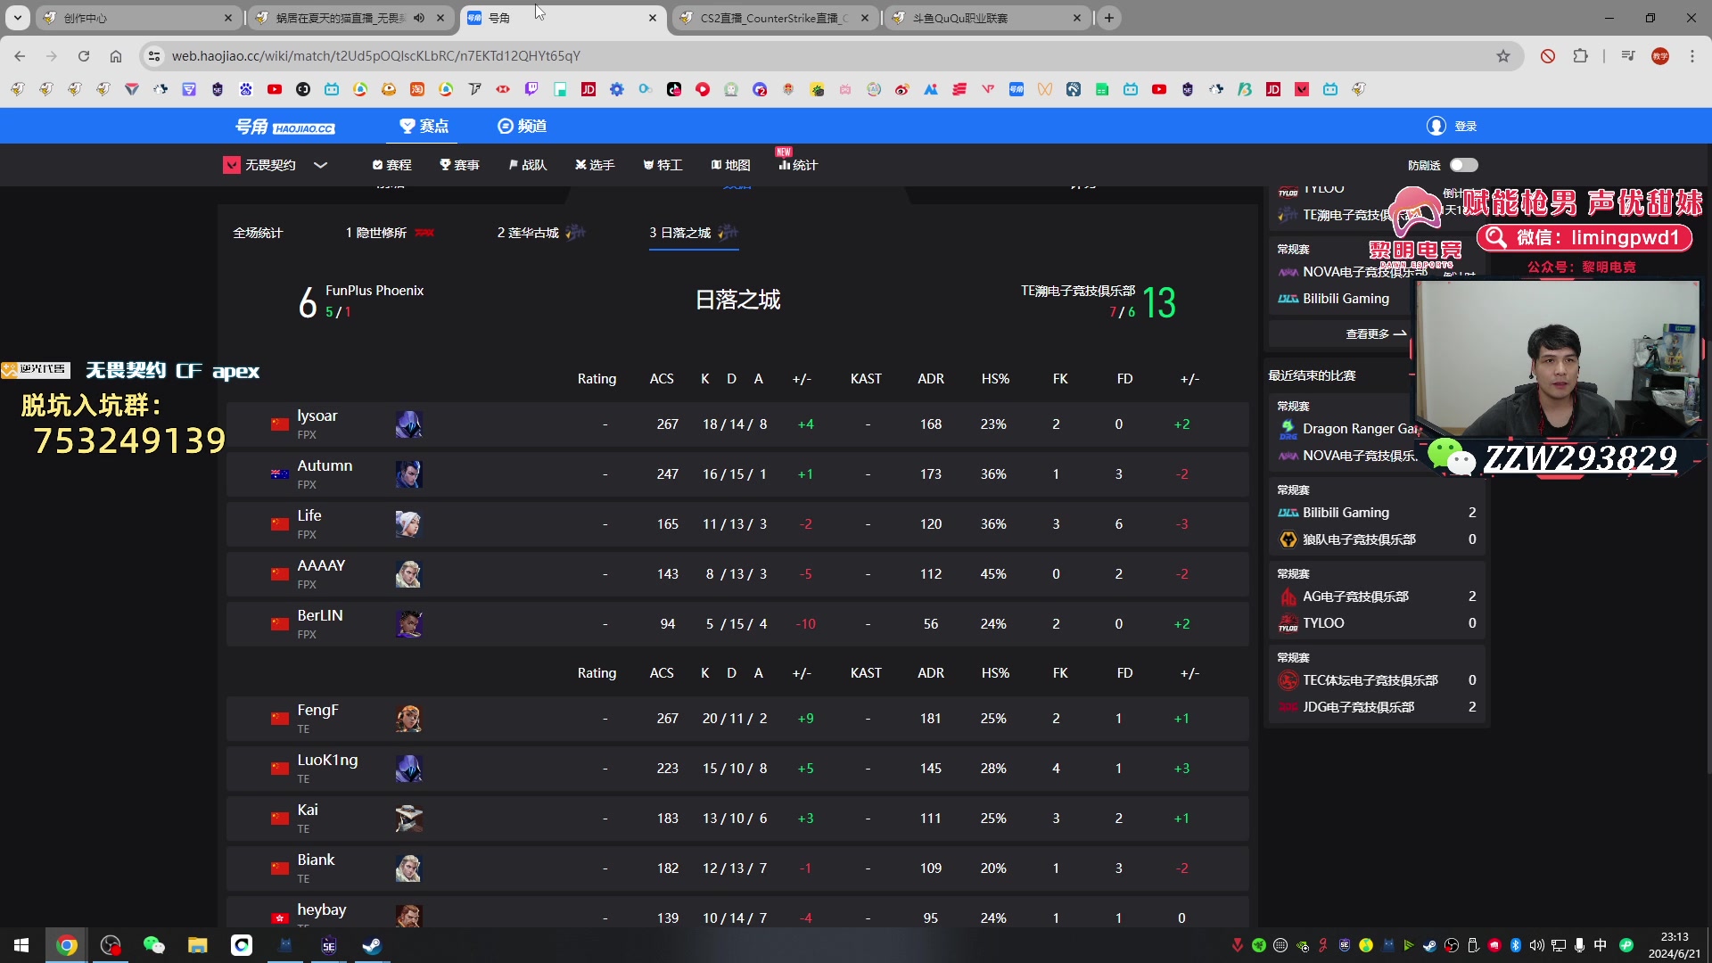
Task: Open the Twitch bookmark icon
Action: 531,89
